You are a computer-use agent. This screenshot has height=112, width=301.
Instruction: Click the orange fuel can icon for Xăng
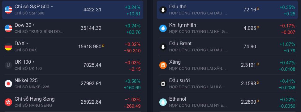pos(163,65)
